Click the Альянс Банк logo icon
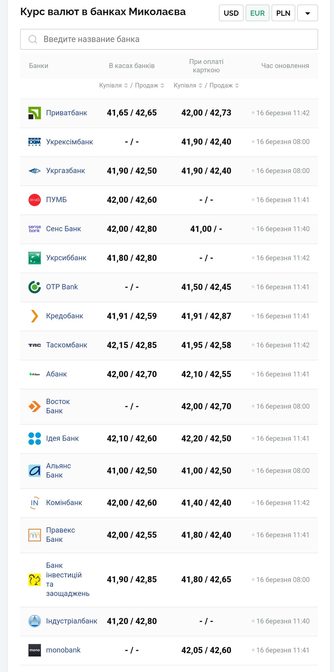Screen dimensions: 334x672 [x=34, y=471]
